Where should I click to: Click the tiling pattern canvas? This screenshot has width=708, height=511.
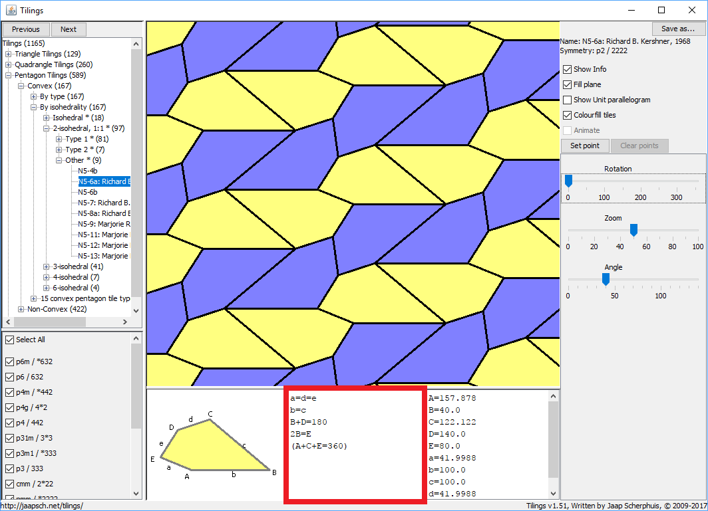(x=353, y=204)
